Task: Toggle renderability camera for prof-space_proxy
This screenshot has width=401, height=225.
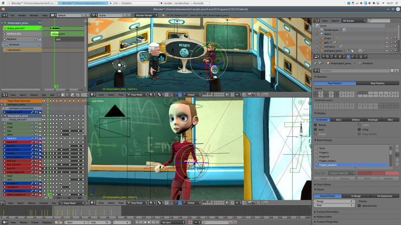Action: [396, 50]
